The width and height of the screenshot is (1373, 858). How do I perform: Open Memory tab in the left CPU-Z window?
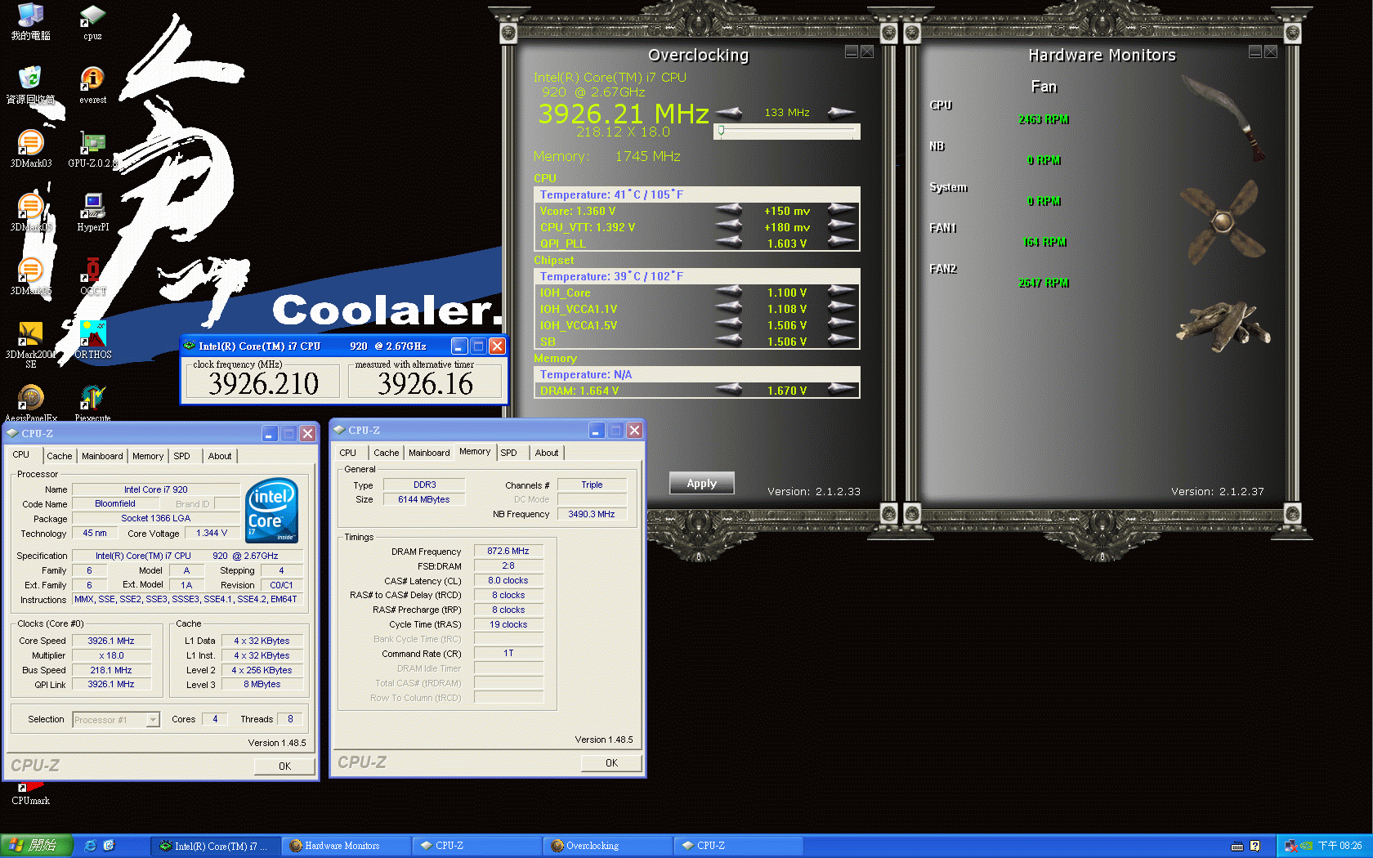148,456
